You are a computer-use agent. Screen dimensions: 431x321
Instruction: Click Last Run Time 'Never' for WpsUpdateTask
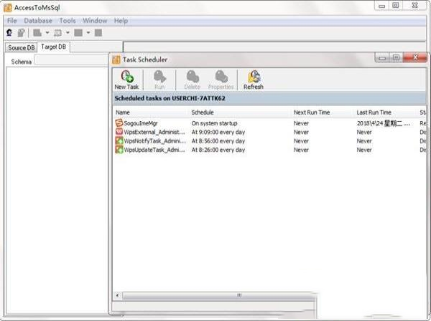coord(364,150)
